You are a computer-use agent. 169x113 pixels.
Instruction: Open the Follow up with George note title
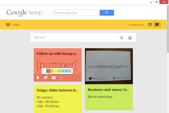(x=57, y=53)
